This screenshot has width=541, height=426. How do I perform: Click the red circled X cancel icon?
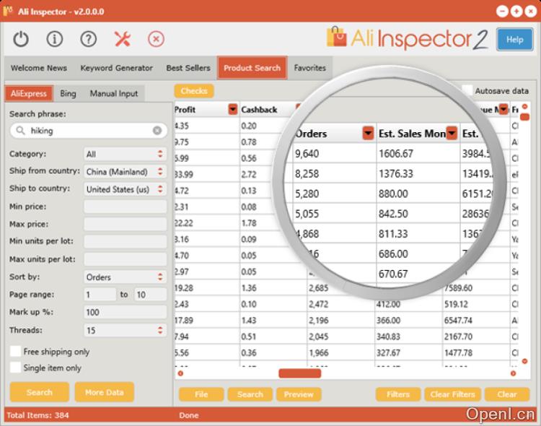click(x=156, y=39)
